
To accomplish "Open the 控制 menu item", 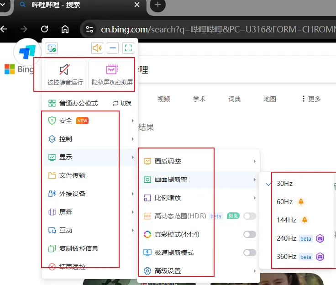I will pyautogui.click(x=89, y=139).
